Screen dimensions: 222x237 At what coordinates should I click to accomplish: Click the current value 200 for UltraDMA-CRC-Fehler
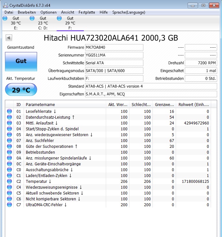pos(124,205)
